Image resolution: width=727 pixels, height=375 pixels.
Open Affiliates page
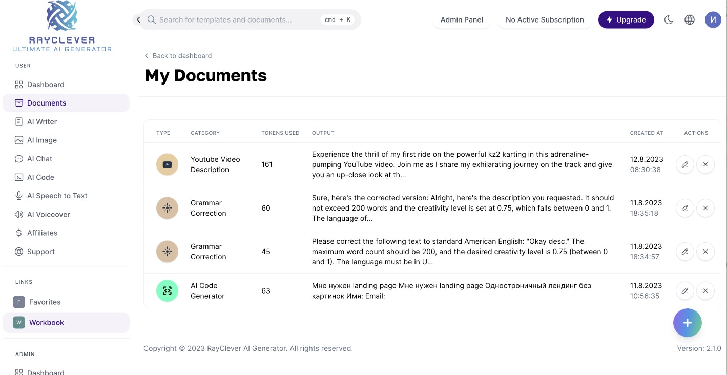click(66, 233)
